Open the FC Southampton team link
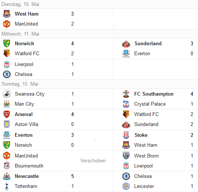This screenshot has width=198, height=192. click(154, 94)
